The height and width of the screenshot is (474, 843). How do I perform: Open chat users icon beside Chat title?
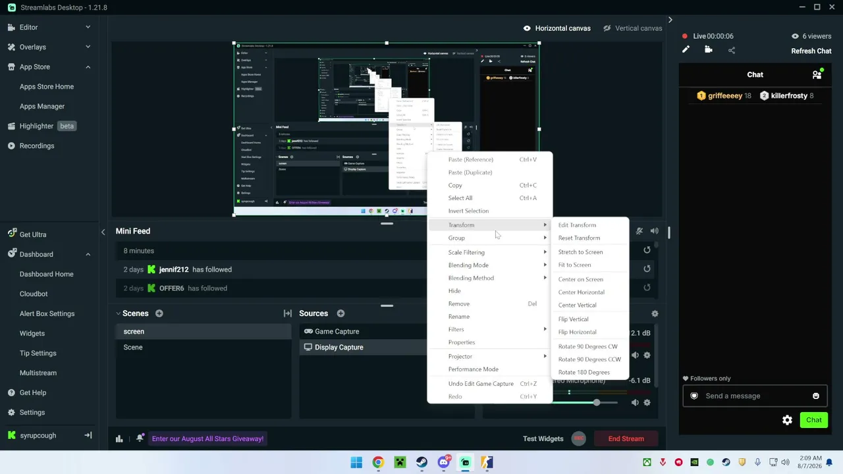tap(817, 74)
